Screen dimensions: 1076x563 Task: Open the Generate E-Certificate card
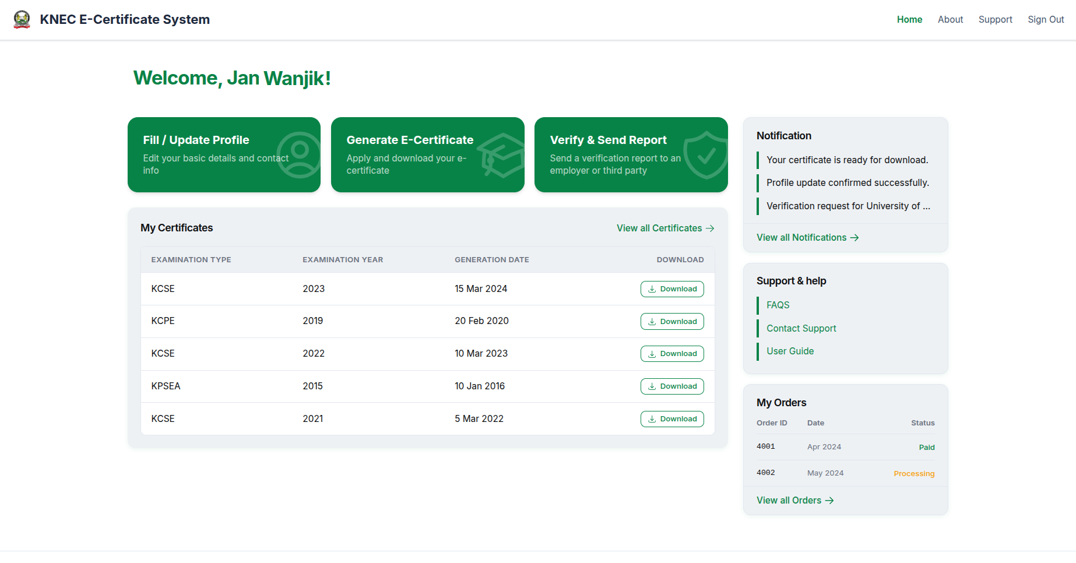click(x=427, y=154)
